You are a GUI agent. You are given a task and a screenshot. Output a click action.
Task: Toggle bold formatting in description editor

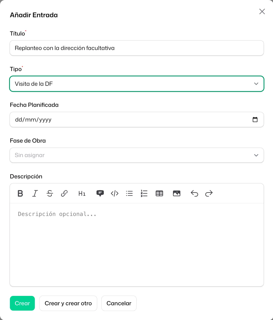20,193
